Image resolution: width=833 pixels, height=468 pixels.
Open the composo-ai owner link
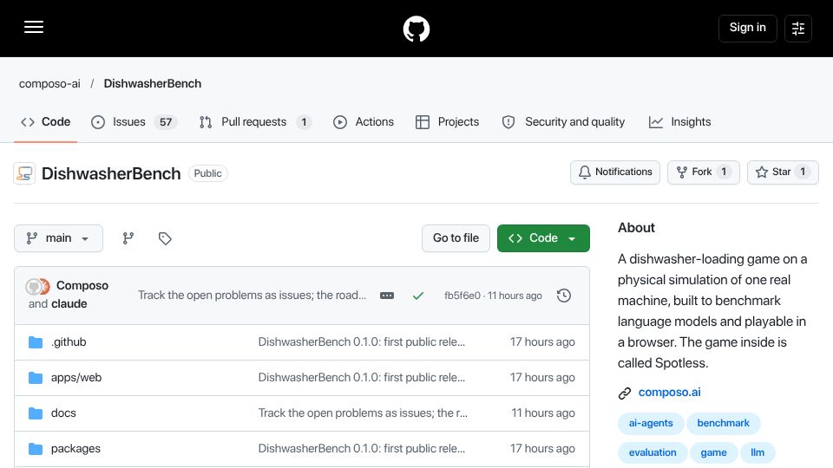50,84
